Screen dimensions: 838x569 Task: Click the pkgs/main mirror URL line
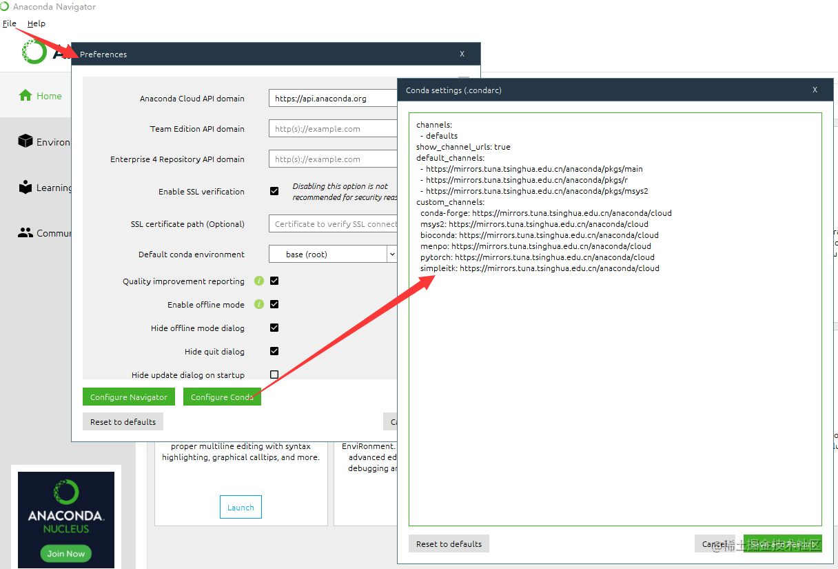point(531,169)
